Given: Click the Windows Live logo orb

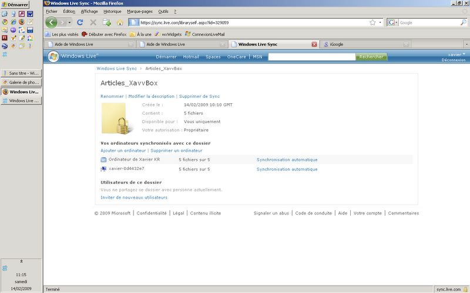Looking at the screenshot, I should click(x=53, y=56).
